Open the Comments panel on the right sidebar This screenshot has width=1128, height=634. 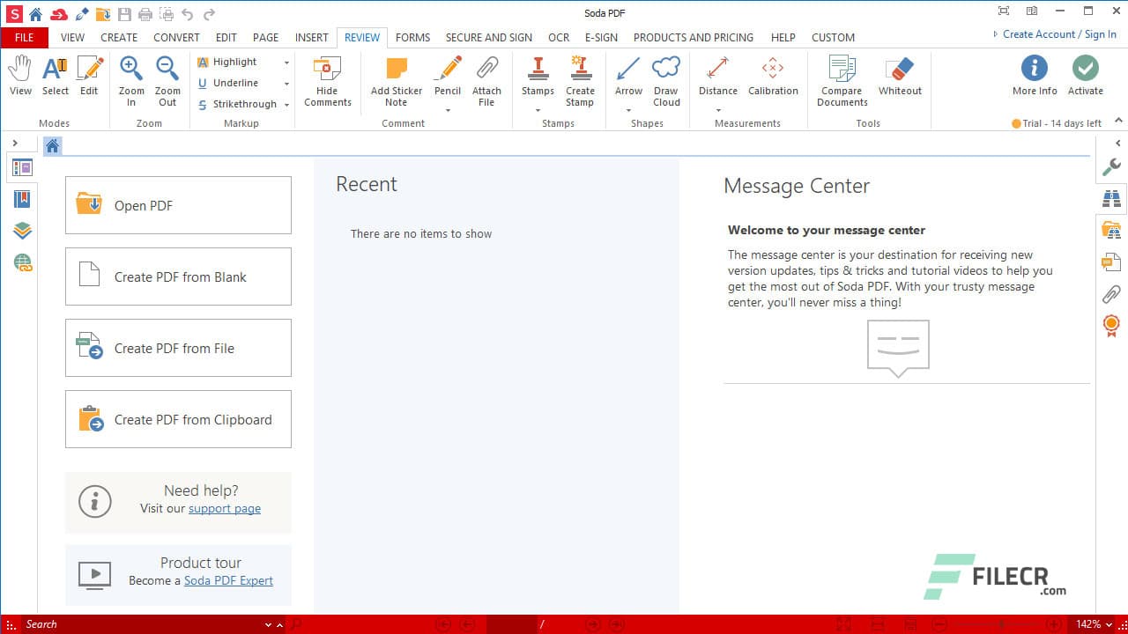click(x=1110, y=262)
